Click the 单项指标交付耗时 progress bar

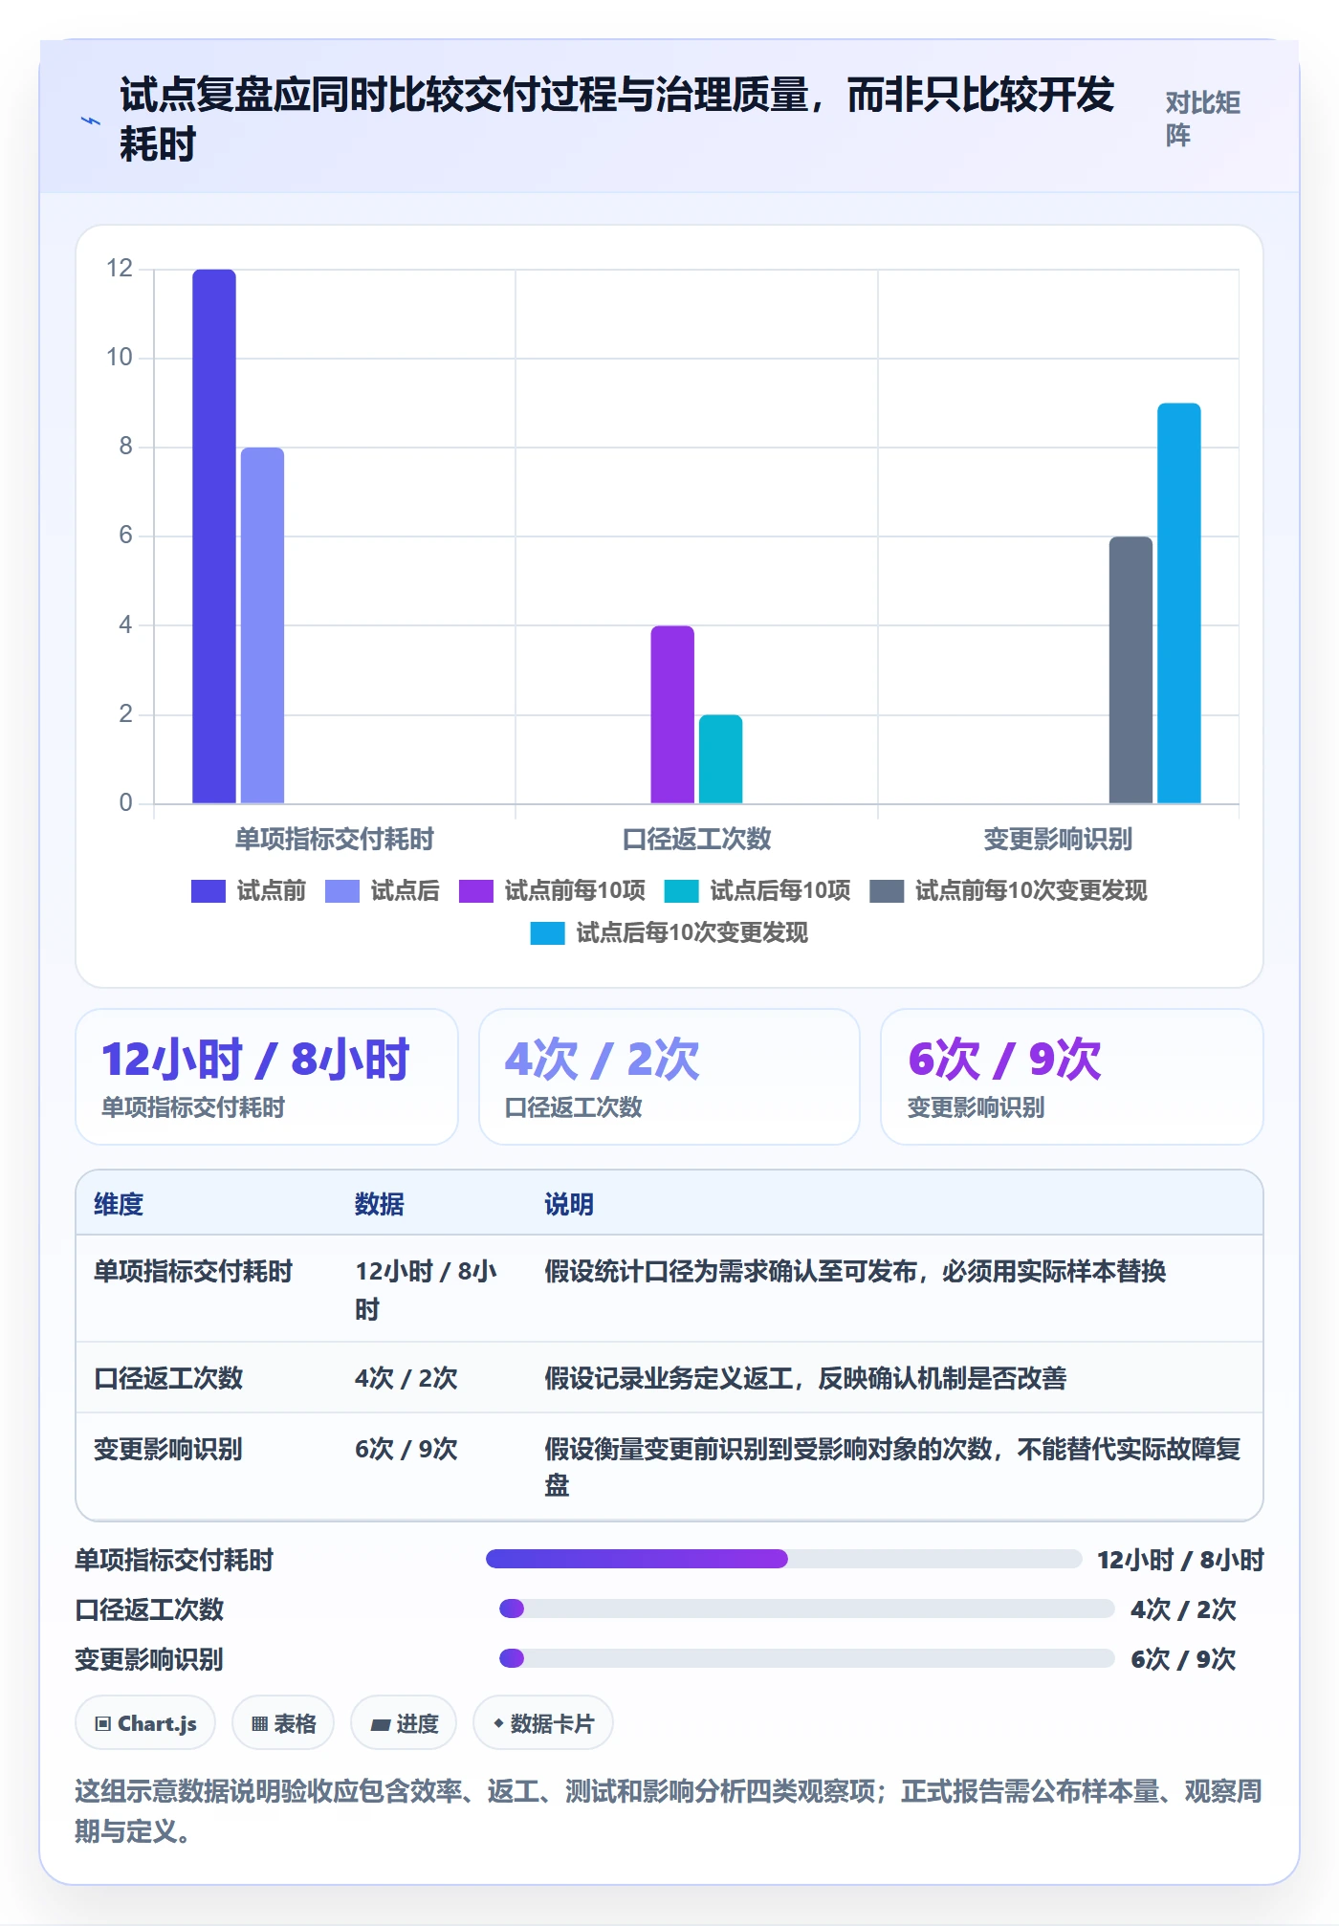[x=784, y=1560]
